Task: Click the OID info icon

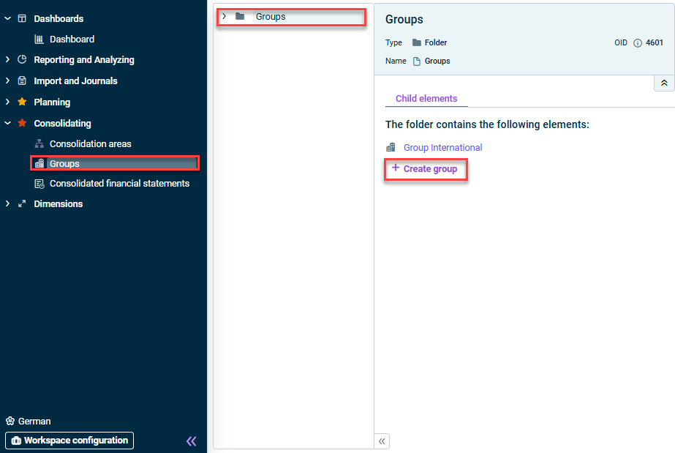Action: 638,42
